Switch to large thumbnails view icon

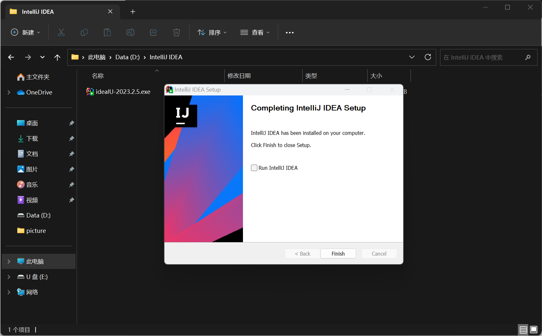point(534,329)
